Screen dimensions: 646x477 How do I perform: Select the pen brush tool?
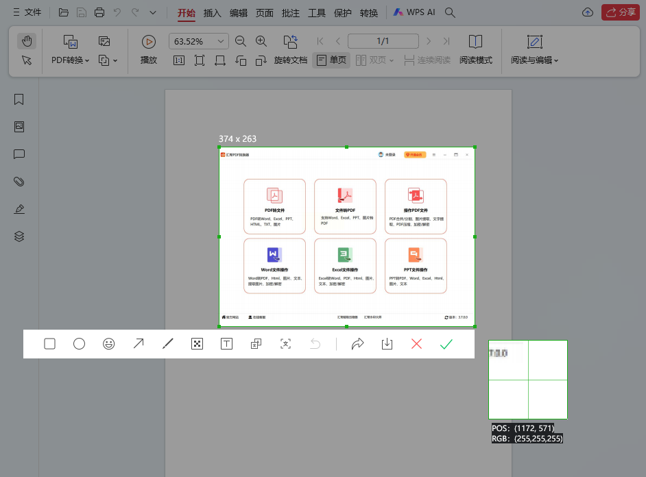168,343
